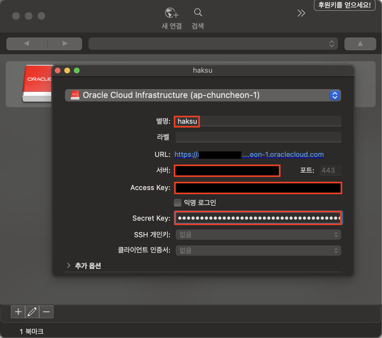Remove bookmark with the minus button
382x338 pixels.
(46, 312)
